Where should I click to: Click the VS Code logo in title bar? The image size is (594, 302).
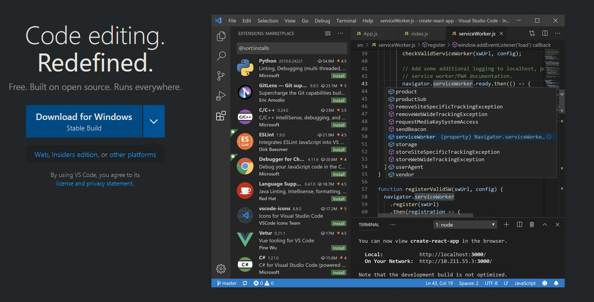coord(218,20)
